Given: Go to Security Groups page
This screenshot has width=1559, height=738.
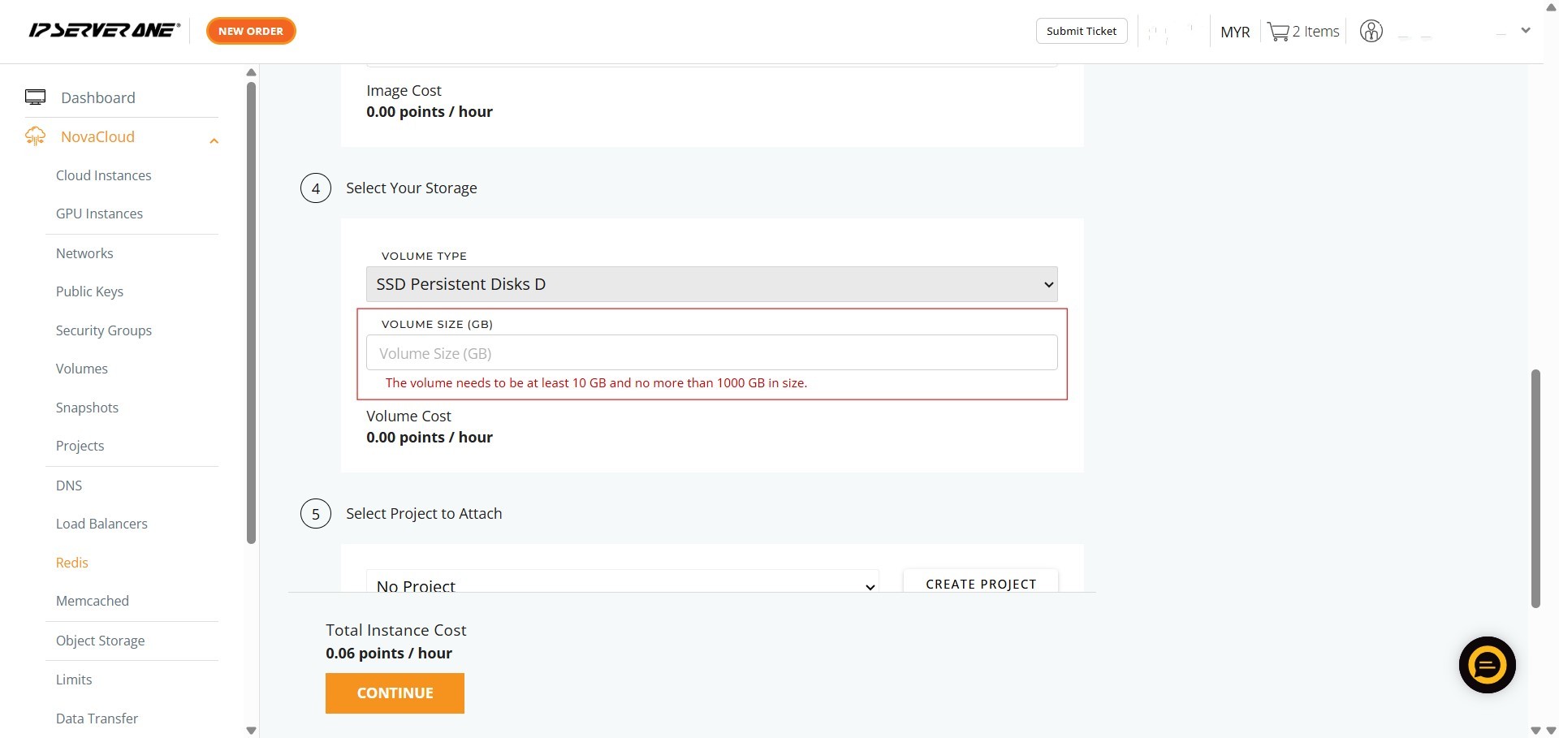Looking at the screenshot, I should 103,330.
